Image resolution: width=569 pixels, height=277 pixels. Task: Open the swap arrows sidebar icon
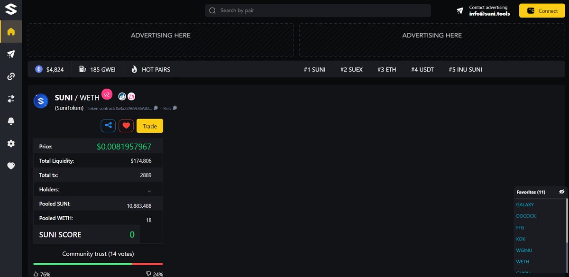point(11,99)
